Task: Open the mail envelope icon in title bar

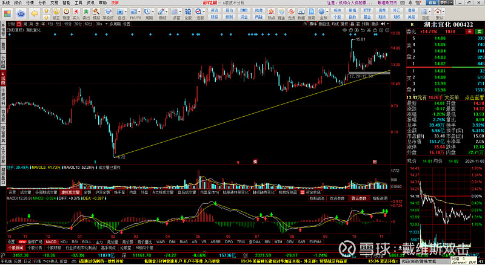Action: [x=403, y=2]
